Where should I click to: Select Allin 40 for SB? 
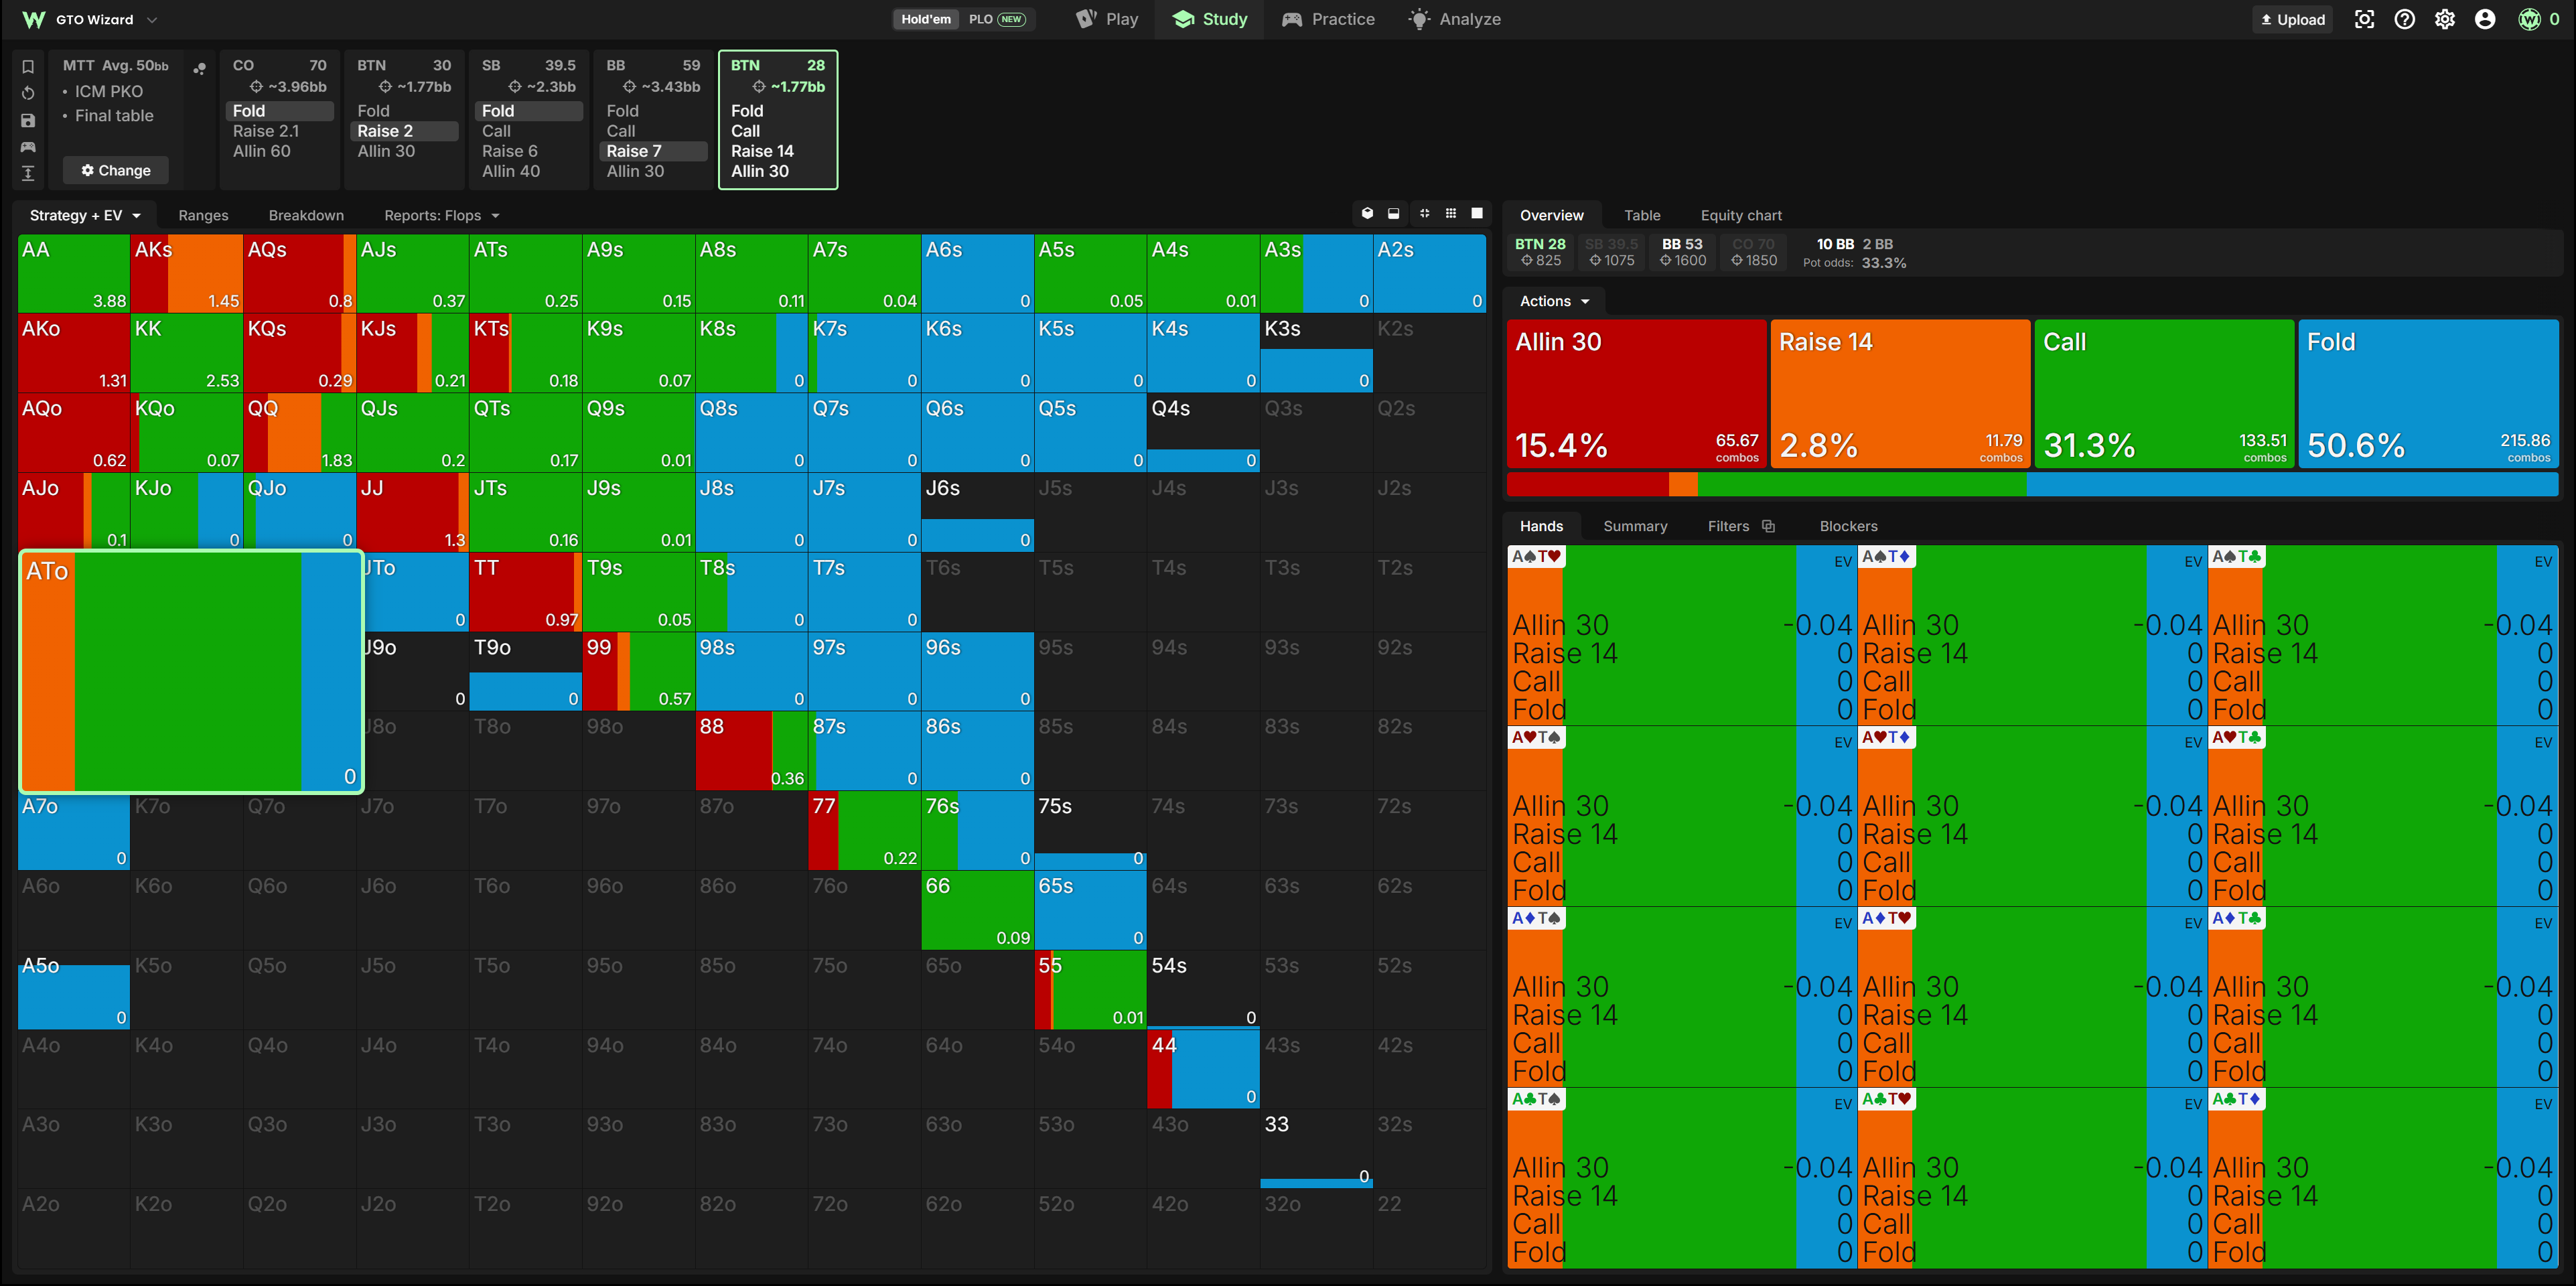click(511, 171)
